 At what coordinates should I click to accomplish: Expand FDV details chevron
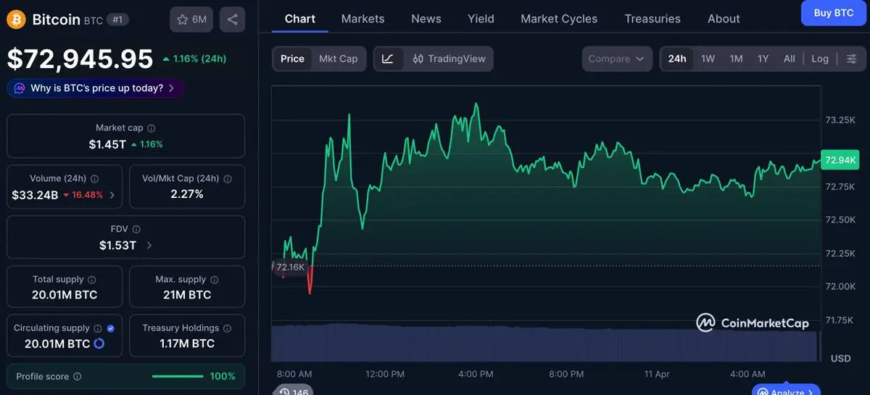pos(149,246)
